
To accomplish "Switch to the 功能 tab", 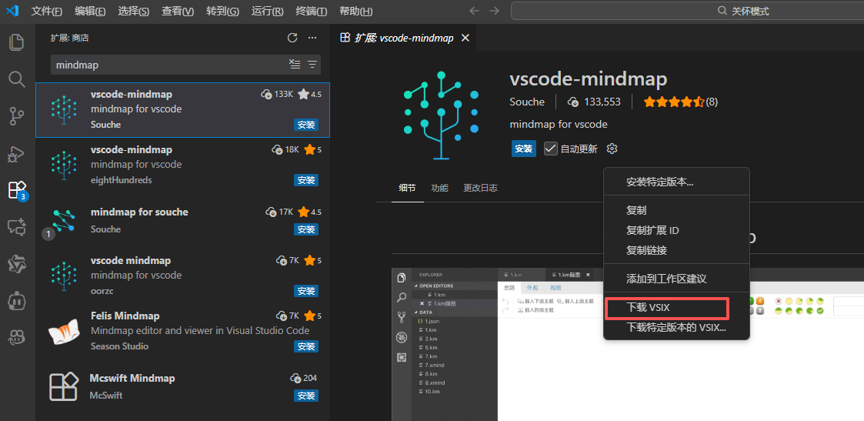I will click(x=439, y=188).
